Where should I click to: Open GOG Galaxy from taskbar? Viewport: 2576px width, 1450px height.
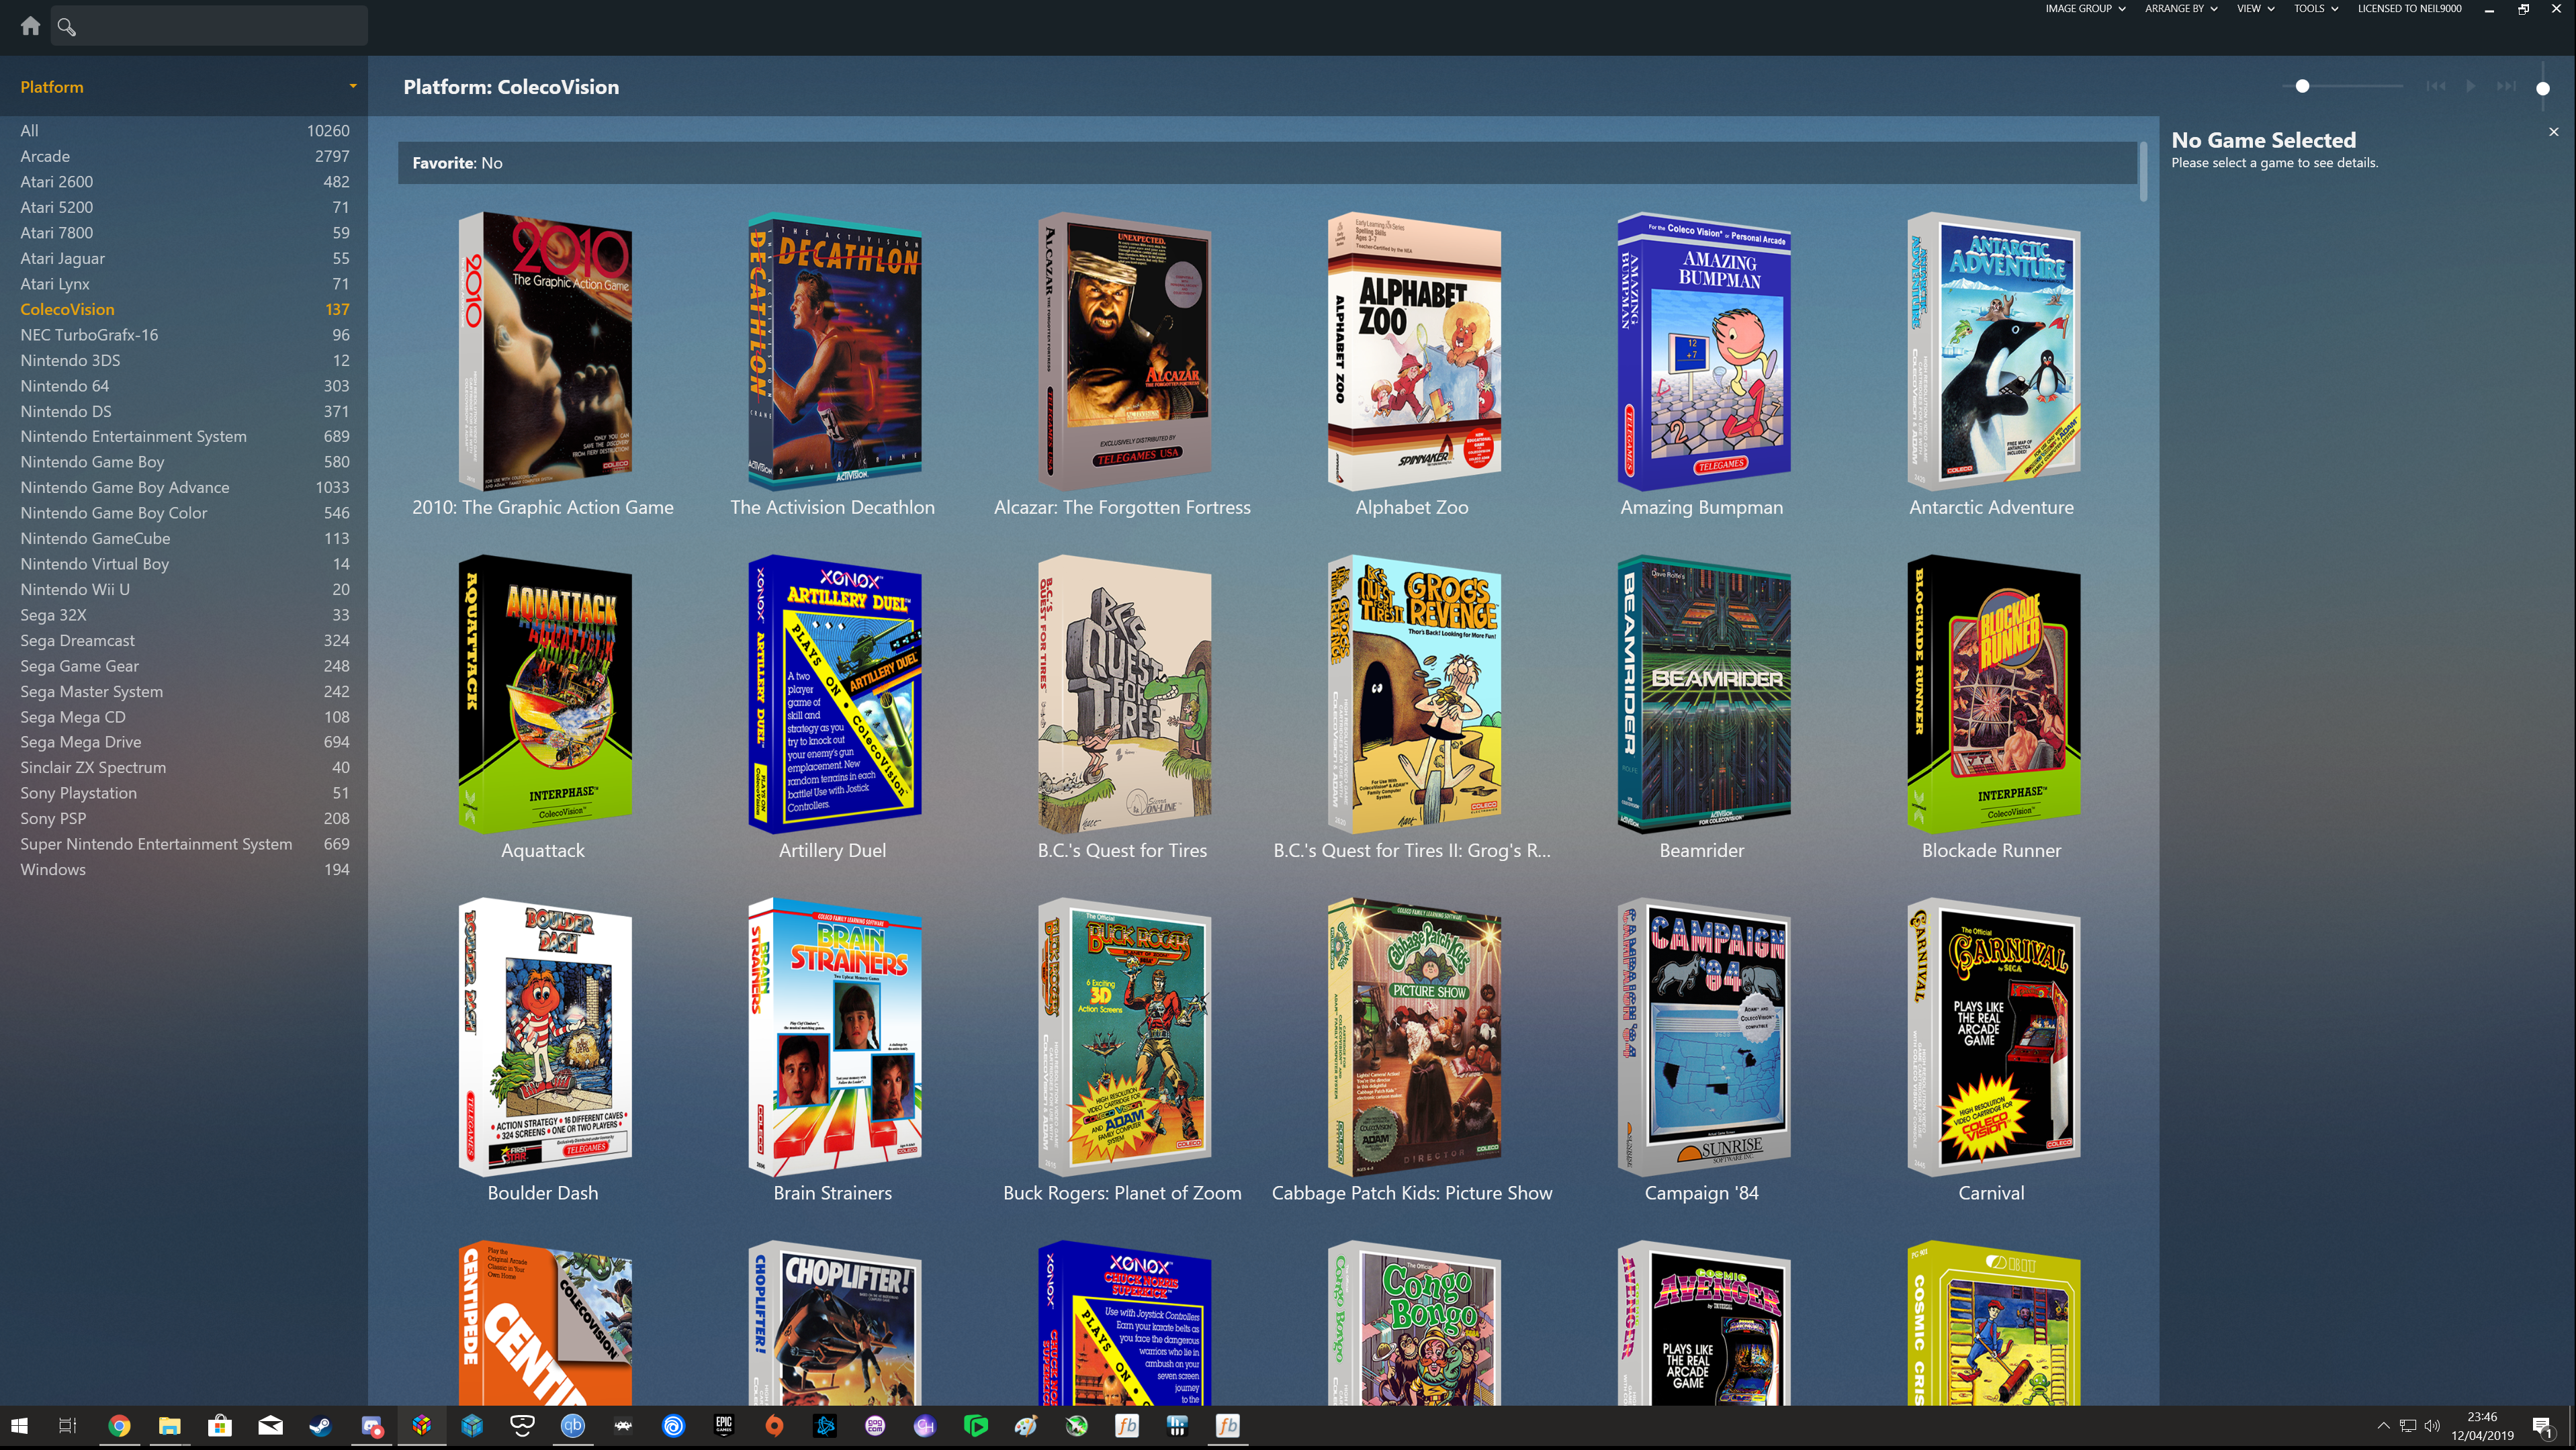(x=875, y=1426)
